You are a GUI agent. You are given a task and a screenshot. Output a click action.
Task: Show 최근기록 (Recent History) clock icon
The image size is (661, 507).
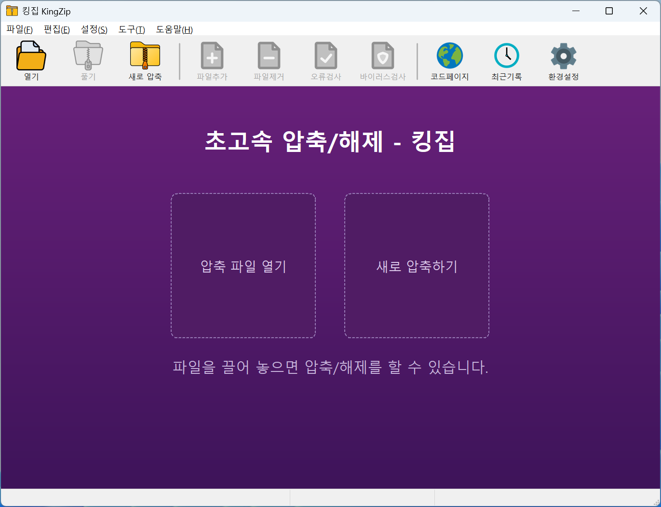(506, 56)
